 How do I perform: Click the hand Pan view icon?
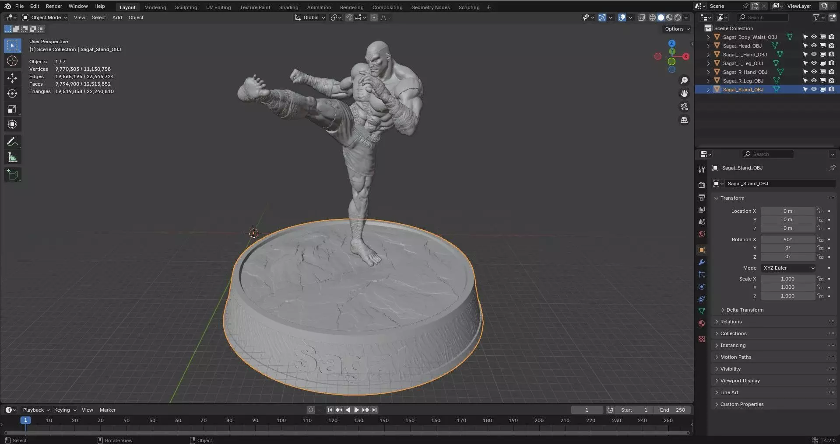684,94
